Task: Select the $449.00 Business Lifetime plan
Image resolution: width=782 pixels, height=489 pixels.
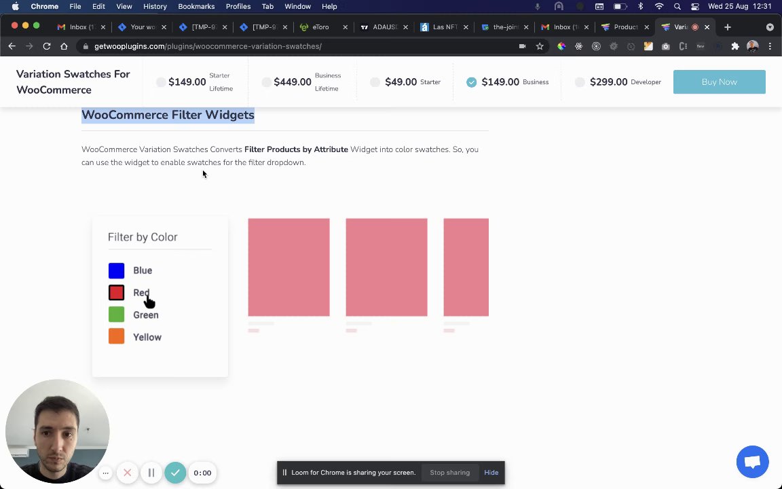Action: [266, 82]
